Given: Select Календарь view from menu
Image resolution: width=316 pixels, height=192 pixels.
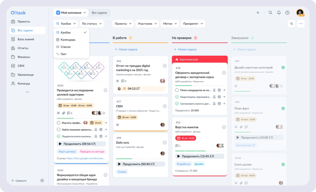Looking at the screenshot, I should click(x=71, y=40).
